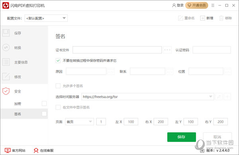Enable the 在文件中显示签名 checkbox
The image size is (239, 155).
click(58, 107)
